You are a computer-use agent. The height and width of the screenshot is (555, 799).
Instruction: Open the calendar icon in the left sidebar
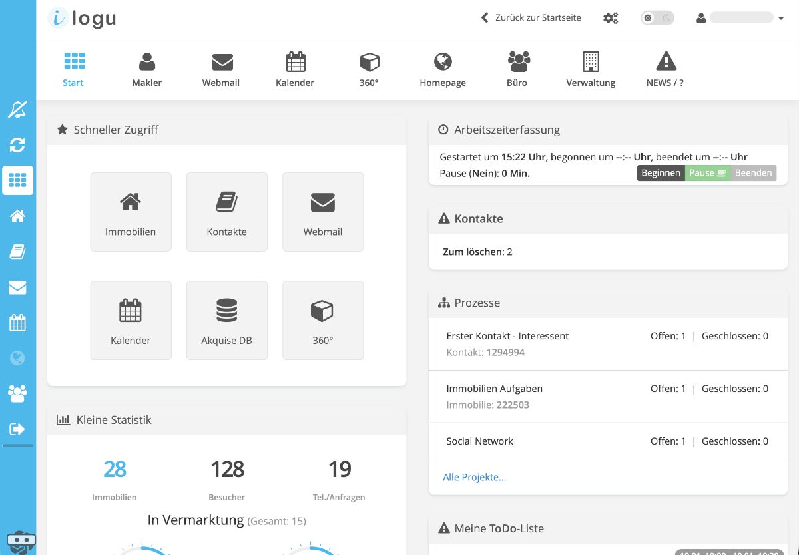pyautogui.click(x=17, y=323)
